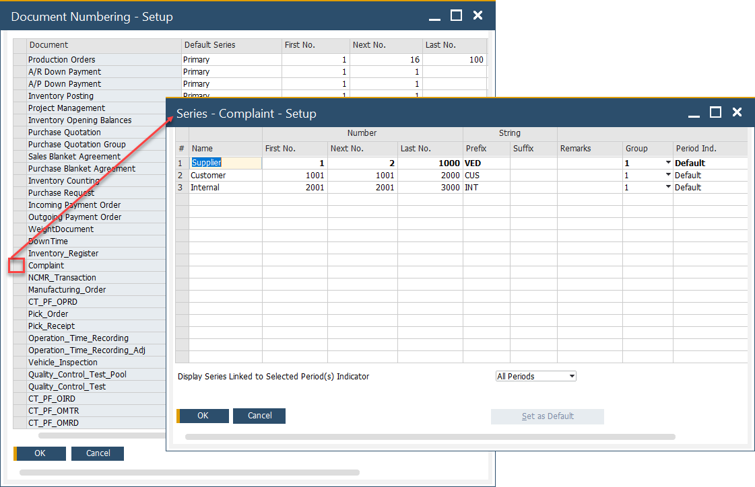
Task: Click Cancel in Document Numbering window
Action: [x=98, y=453]
